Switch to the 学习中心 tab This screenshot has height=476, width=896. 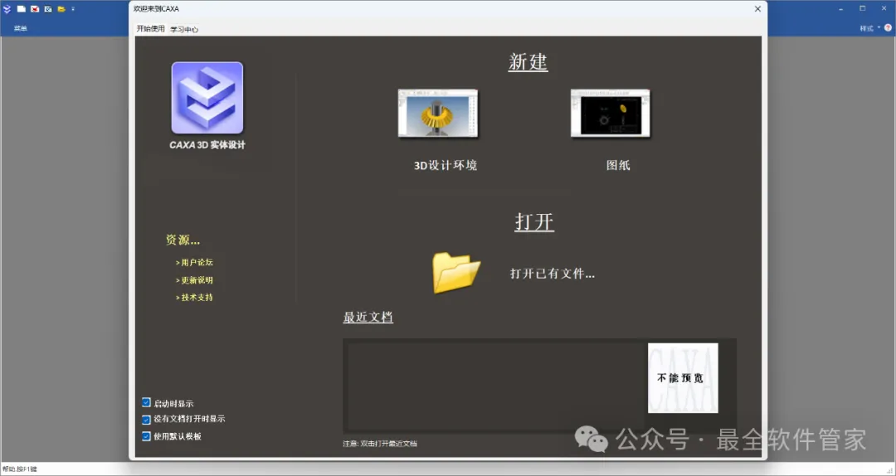[184, 29]
